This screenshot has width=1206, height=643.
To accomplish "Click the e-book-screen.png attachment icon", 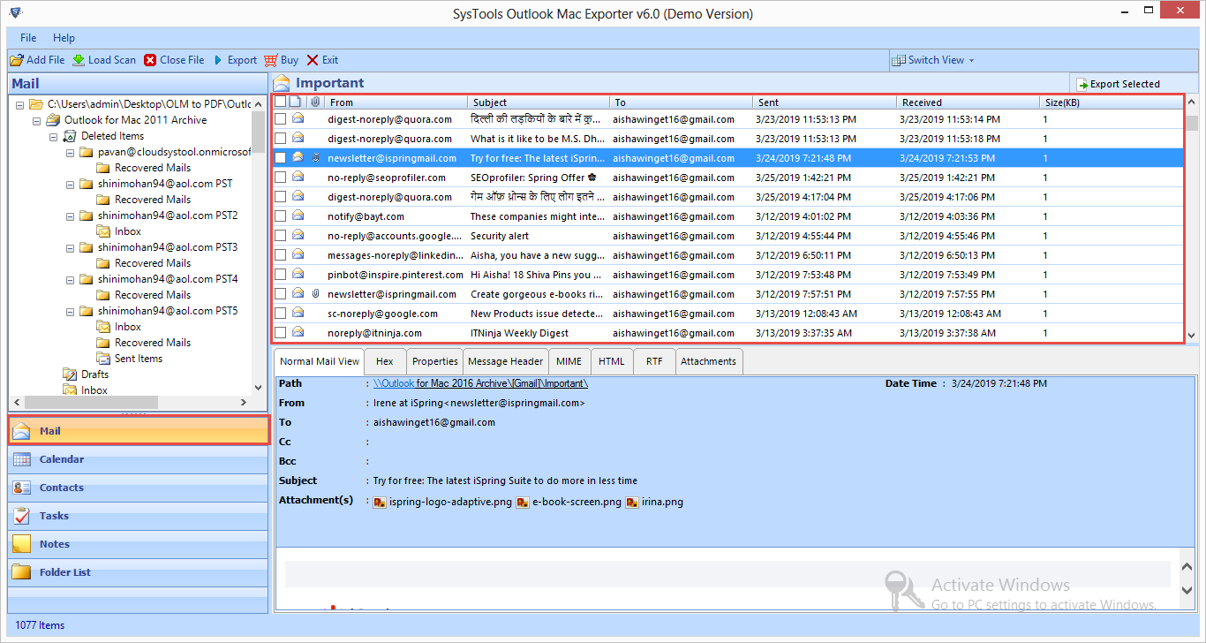I will [523, 502].
